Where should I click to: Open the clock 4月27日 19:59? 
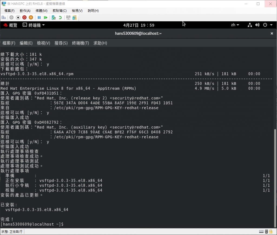click(139, 25)
